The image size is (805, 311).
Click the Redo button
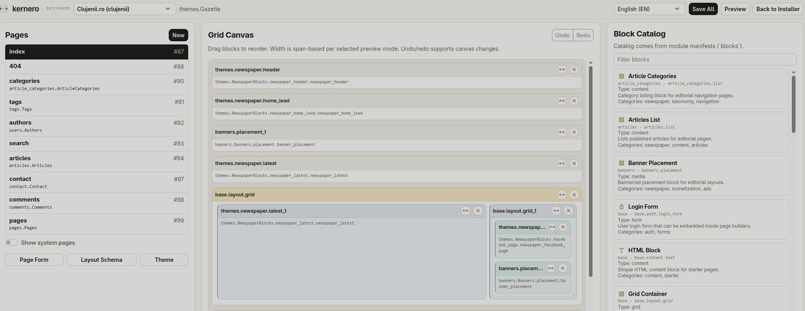[x=583, y=35]
